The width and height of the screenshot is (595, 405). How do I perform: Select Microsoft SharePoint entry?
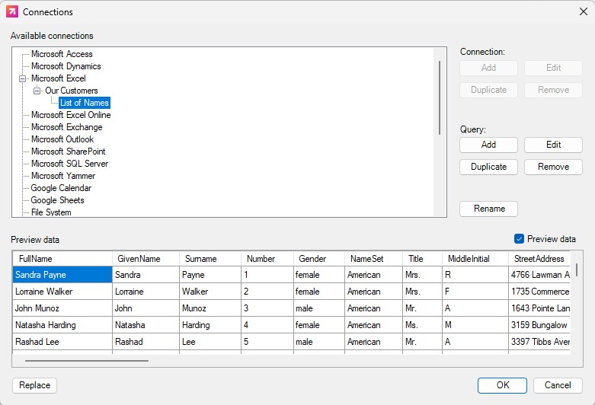pyautogui.click(x=69, y=151)
